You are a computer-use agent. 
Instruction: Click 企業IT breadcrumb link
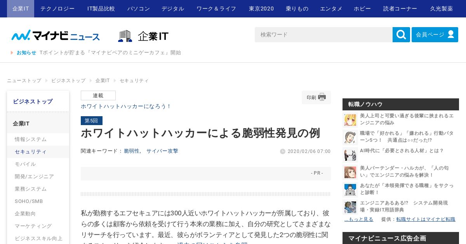tap(103, 81)
